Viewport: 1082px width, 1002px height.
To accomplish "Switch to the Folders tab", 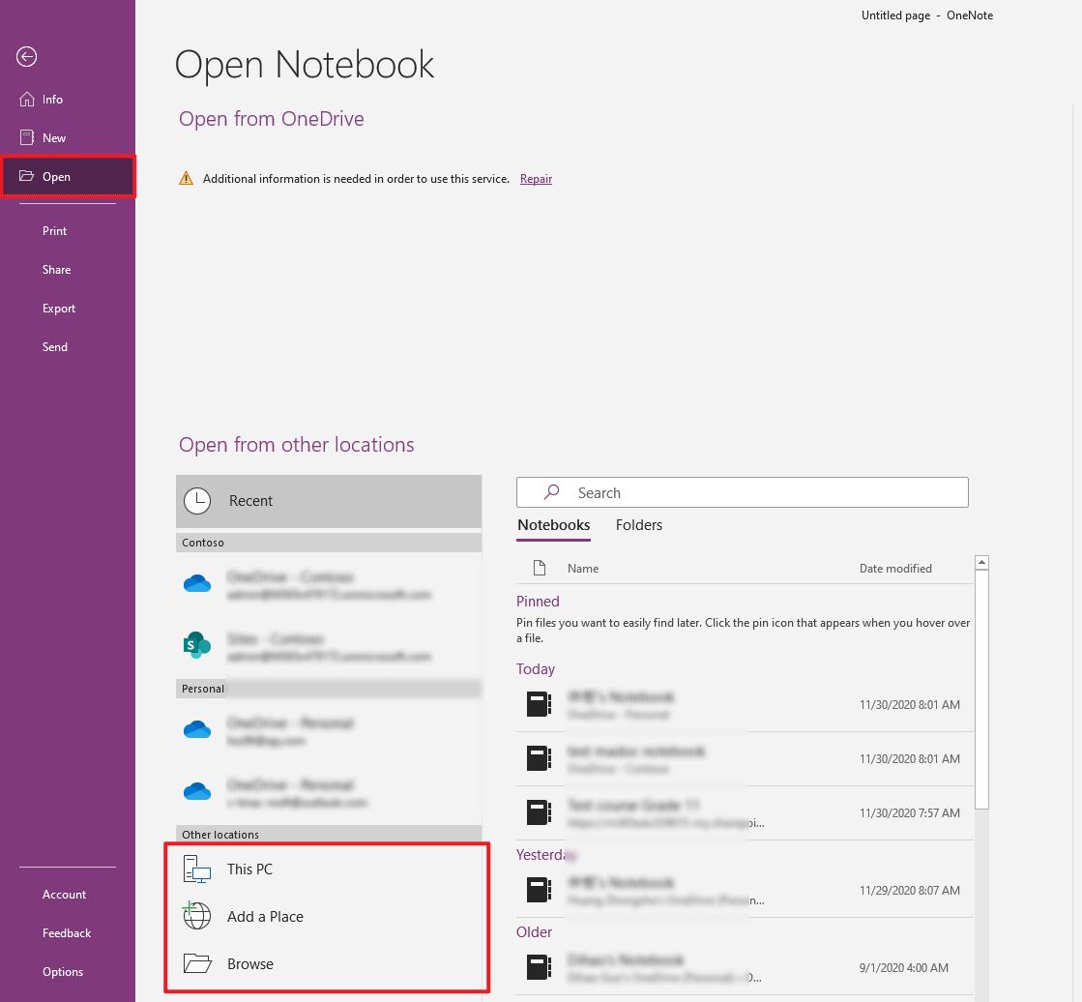I will pyautogui.click(x=638, y=525).
